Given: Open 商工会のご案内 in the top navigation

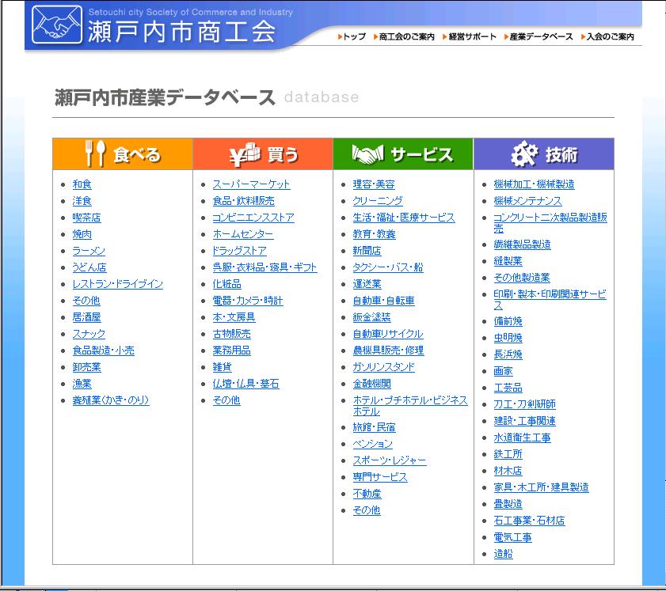Looking at the screenshot, I should click(x=406, y=36).
